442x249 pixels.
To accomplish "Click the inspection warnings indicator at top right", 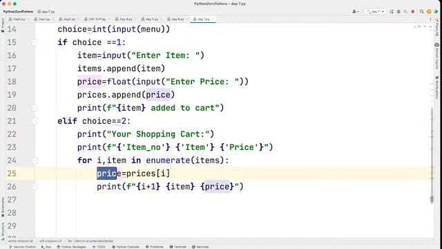I will [417, 26].
